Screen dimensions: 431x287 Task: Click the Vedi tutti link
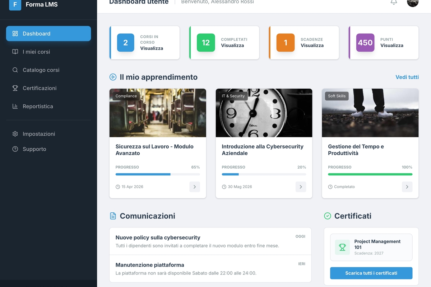407,77
